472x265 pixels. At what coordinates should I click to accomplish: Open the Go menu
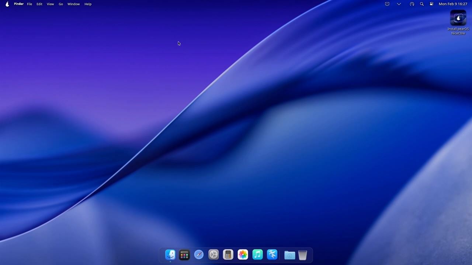click(61, 4)
